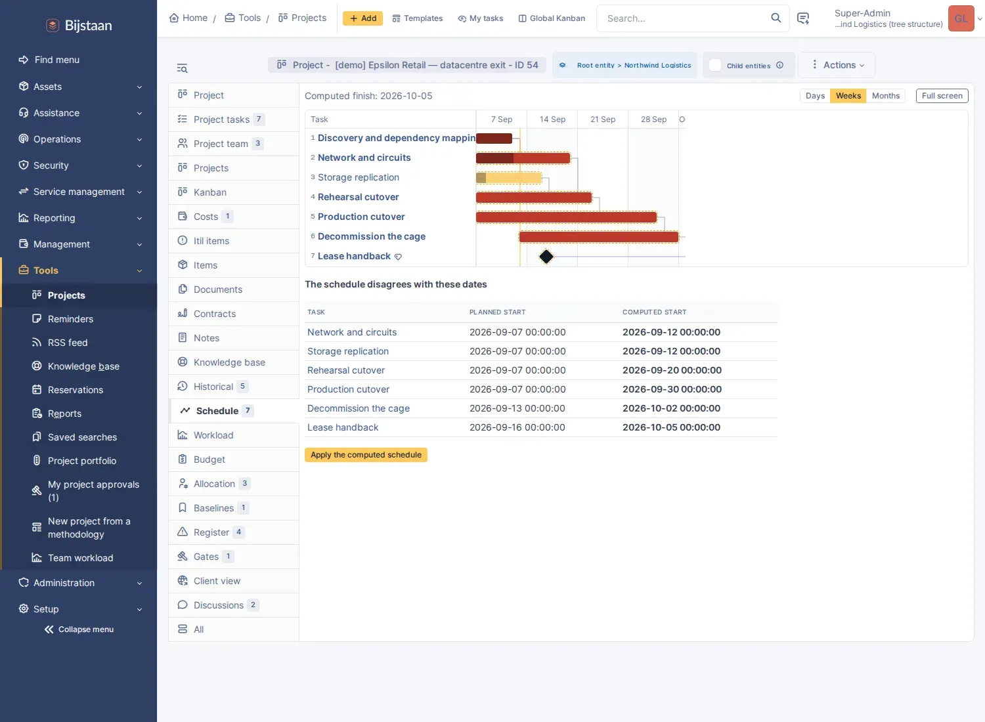
Task: Click the Project portfolio icon
Action: (37, 460)
